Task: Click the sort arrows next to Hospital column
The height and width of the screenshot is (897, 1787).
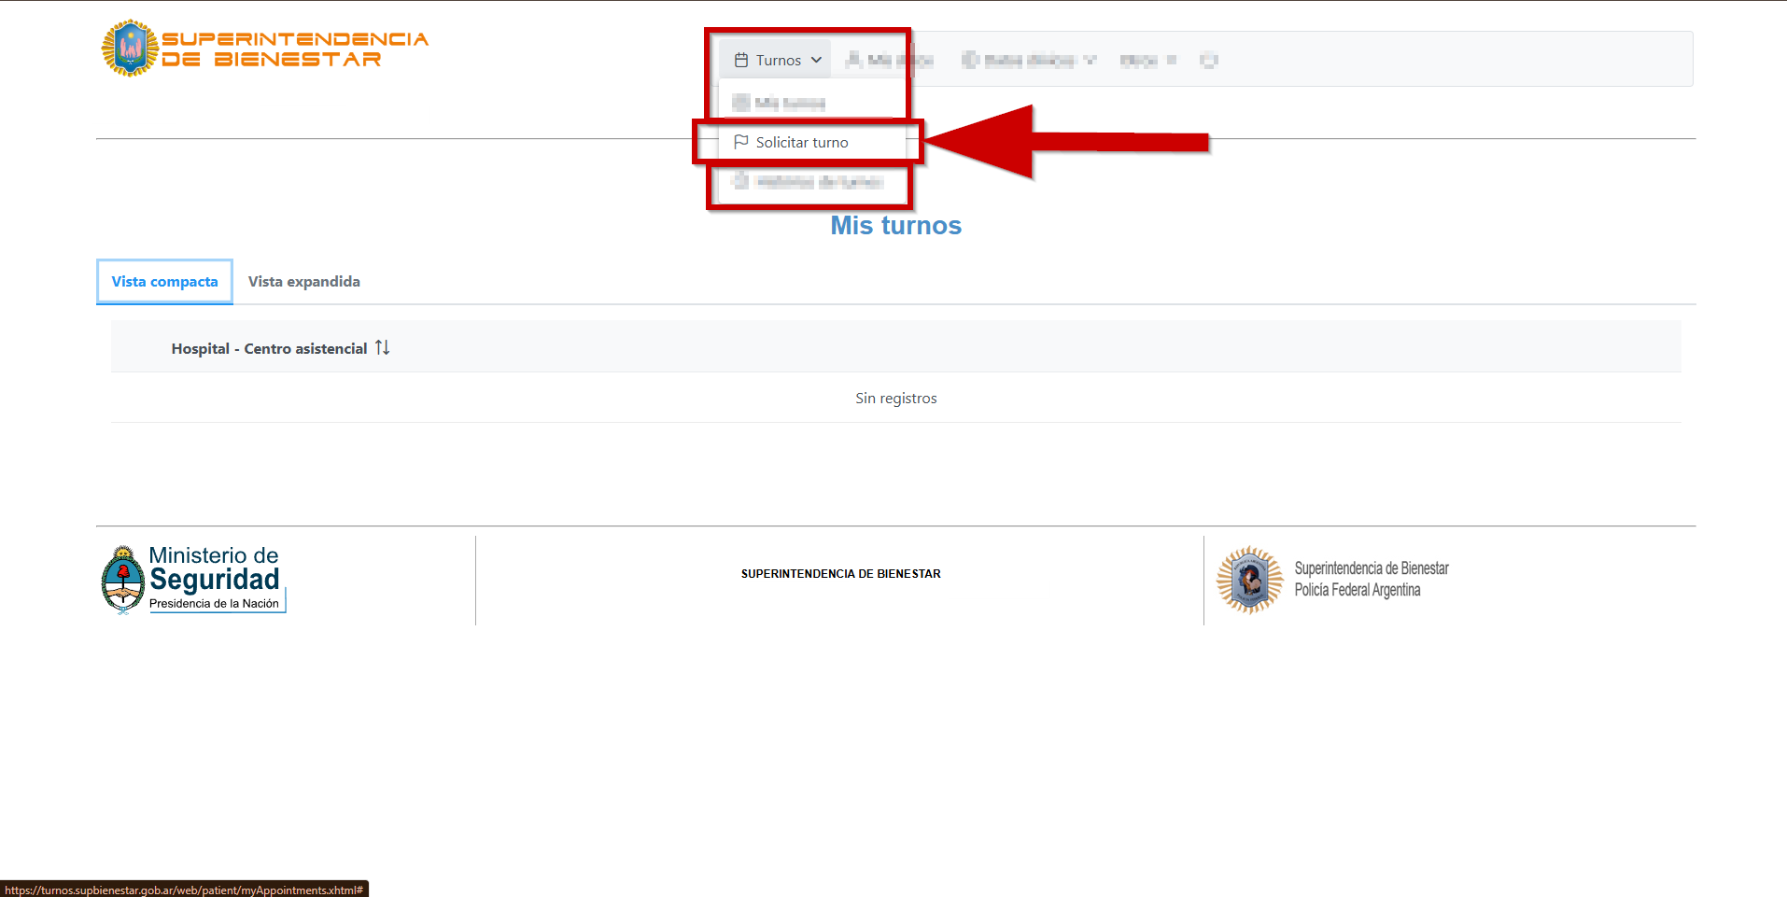Action: 382,347
